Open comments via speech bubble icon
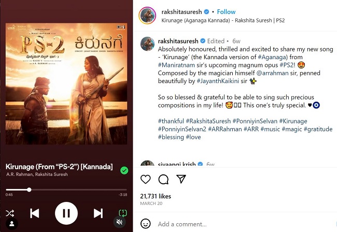The image size is (337, 232). [163, 179]
